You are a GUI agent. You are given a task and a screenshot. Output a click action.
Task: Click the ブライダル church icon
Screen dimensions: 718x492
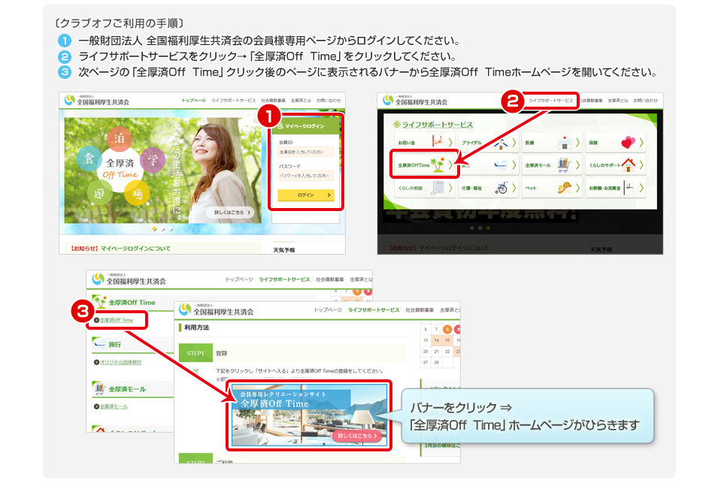pyautogui.click(x=501, y=143)
